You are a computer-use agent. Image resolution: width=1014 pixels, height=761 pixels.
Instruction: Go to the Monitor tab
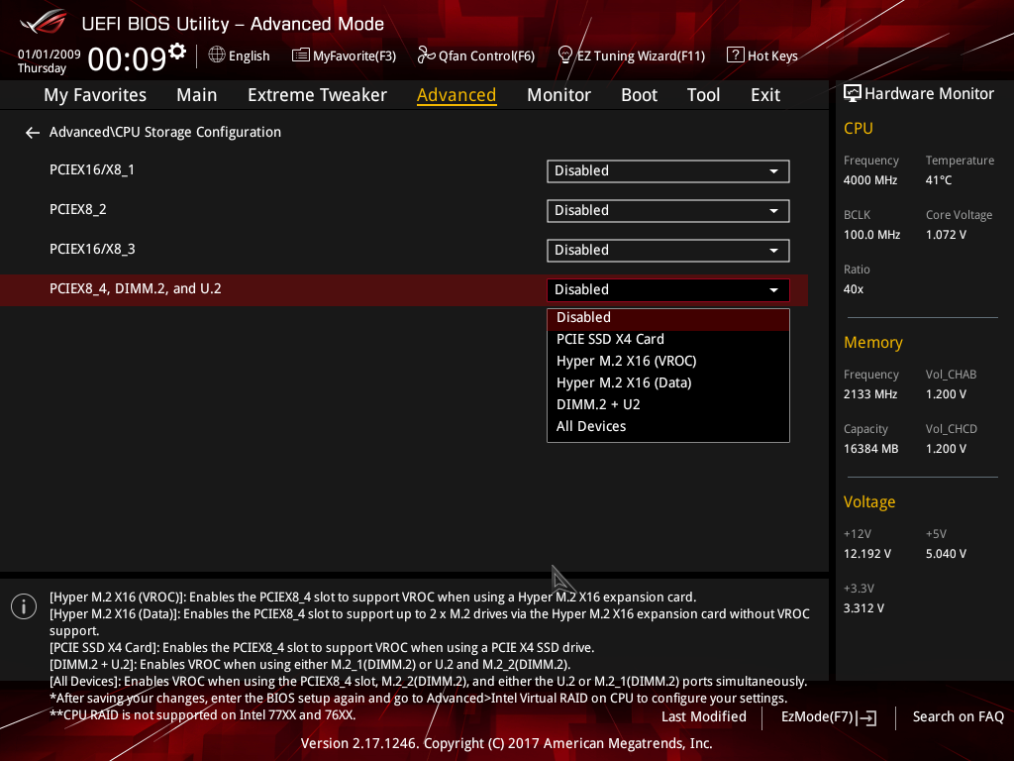coord(558,95)
